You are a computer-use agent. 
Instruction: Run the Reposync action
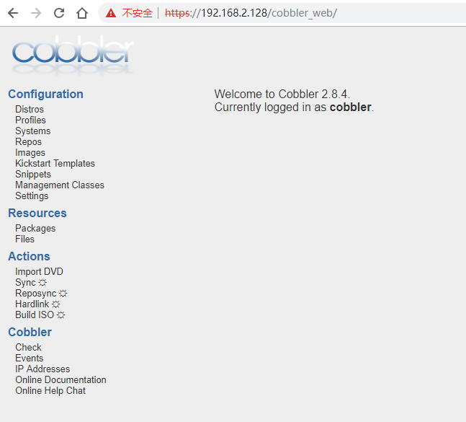pos(36,293)
